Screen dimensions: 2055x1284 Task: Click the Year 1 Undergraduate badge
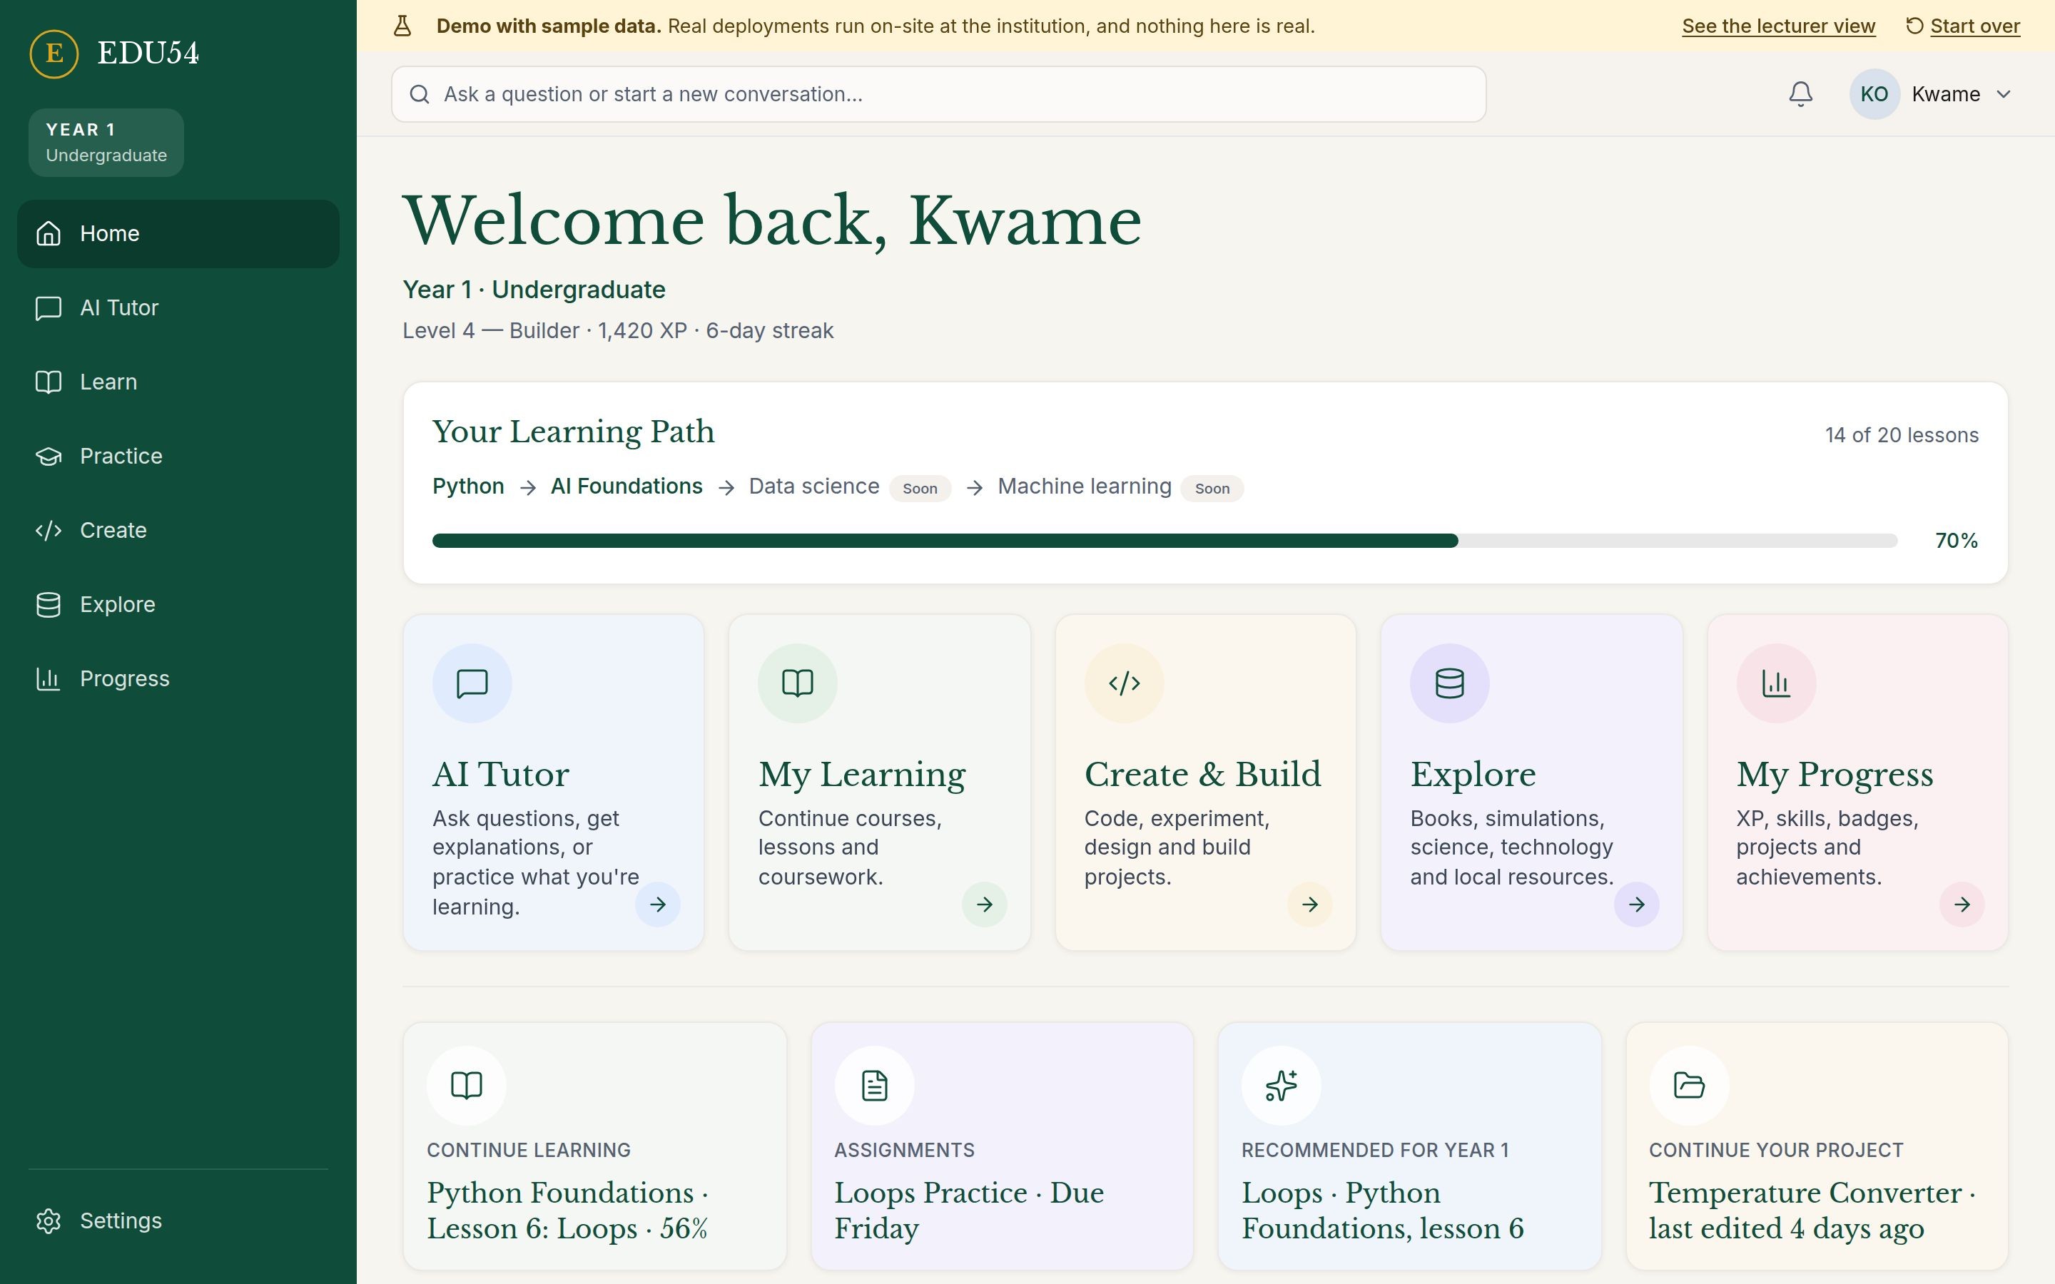coord(106,143)
